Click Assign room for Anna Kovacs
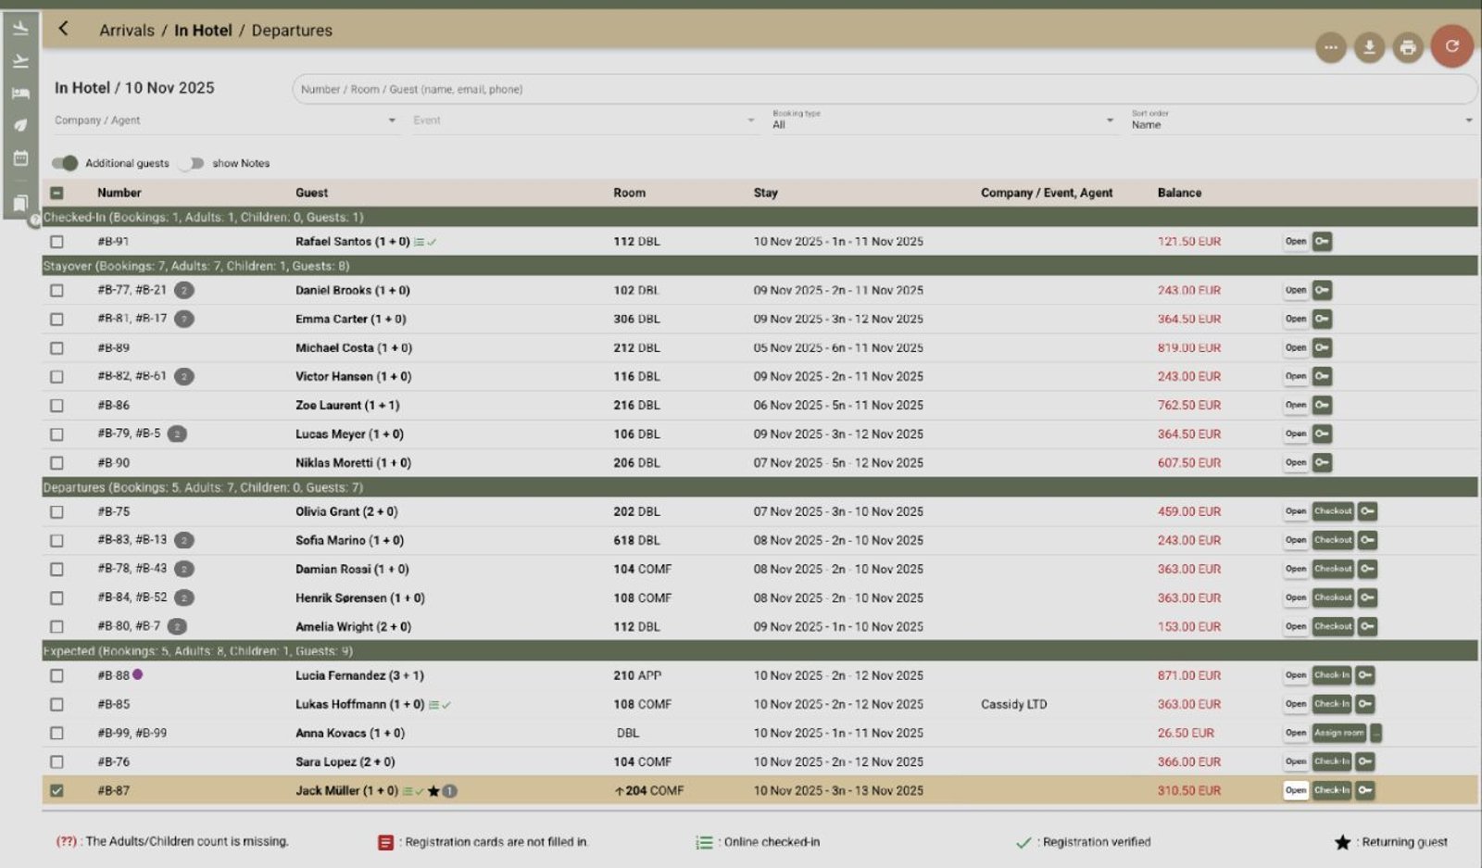This screenshot has width=1482, height=868. tap(1339, 733)
